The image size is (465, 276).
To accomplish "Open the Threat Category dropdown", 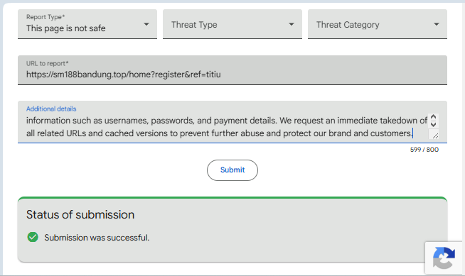I will (378, 24).
